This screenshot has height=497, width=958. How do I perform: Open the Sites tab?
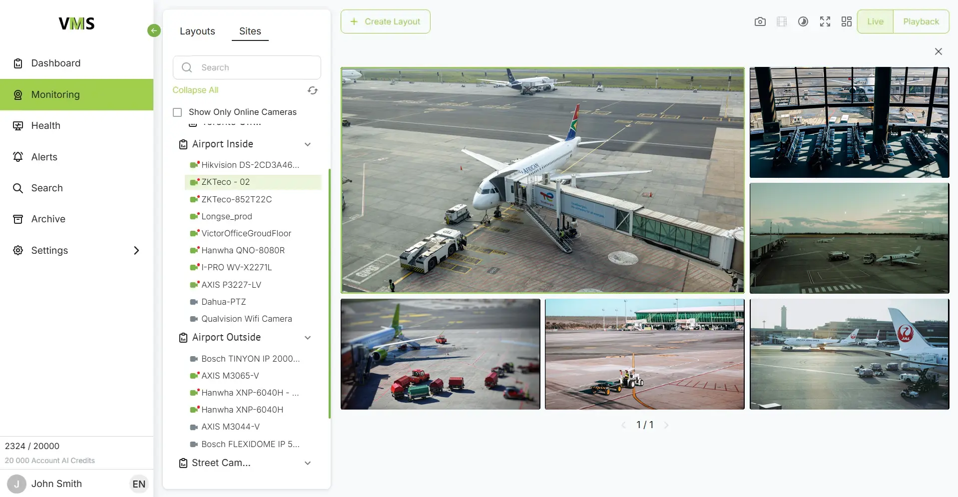250,31
